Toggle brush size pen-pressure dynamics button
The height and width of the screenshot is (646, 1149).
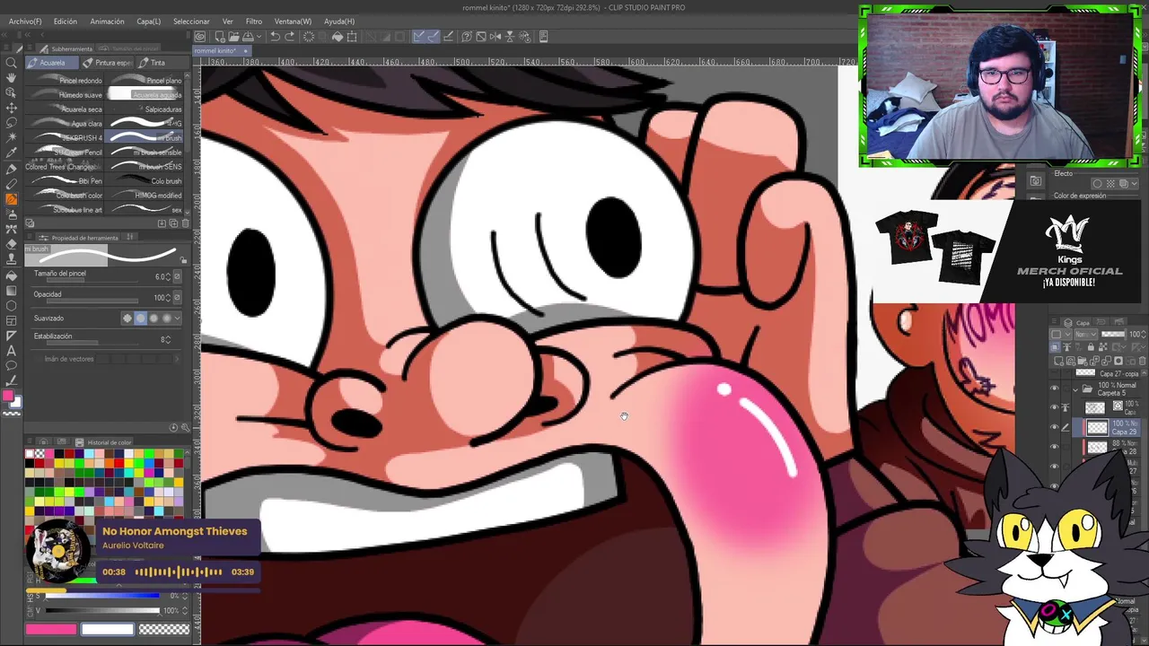pos(177,277)
